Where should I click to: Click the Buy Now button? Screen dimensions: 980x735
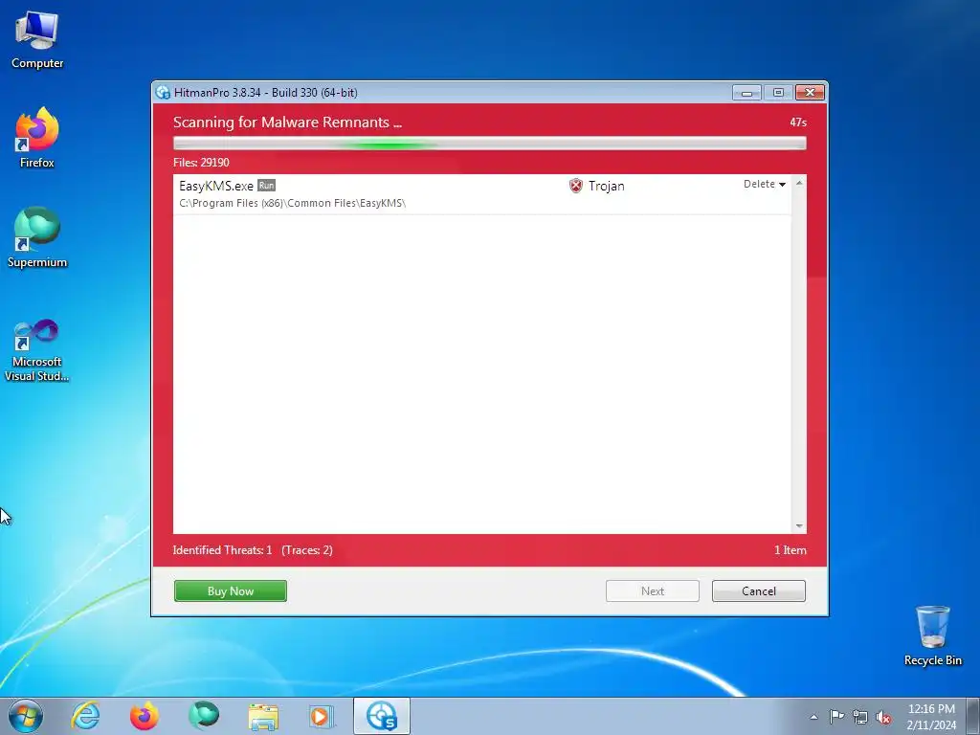point(231,591)
